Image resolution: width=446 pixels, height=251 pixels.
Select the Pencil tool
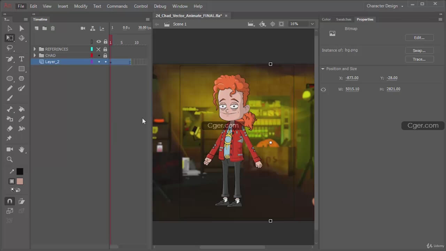click(10, 89)
